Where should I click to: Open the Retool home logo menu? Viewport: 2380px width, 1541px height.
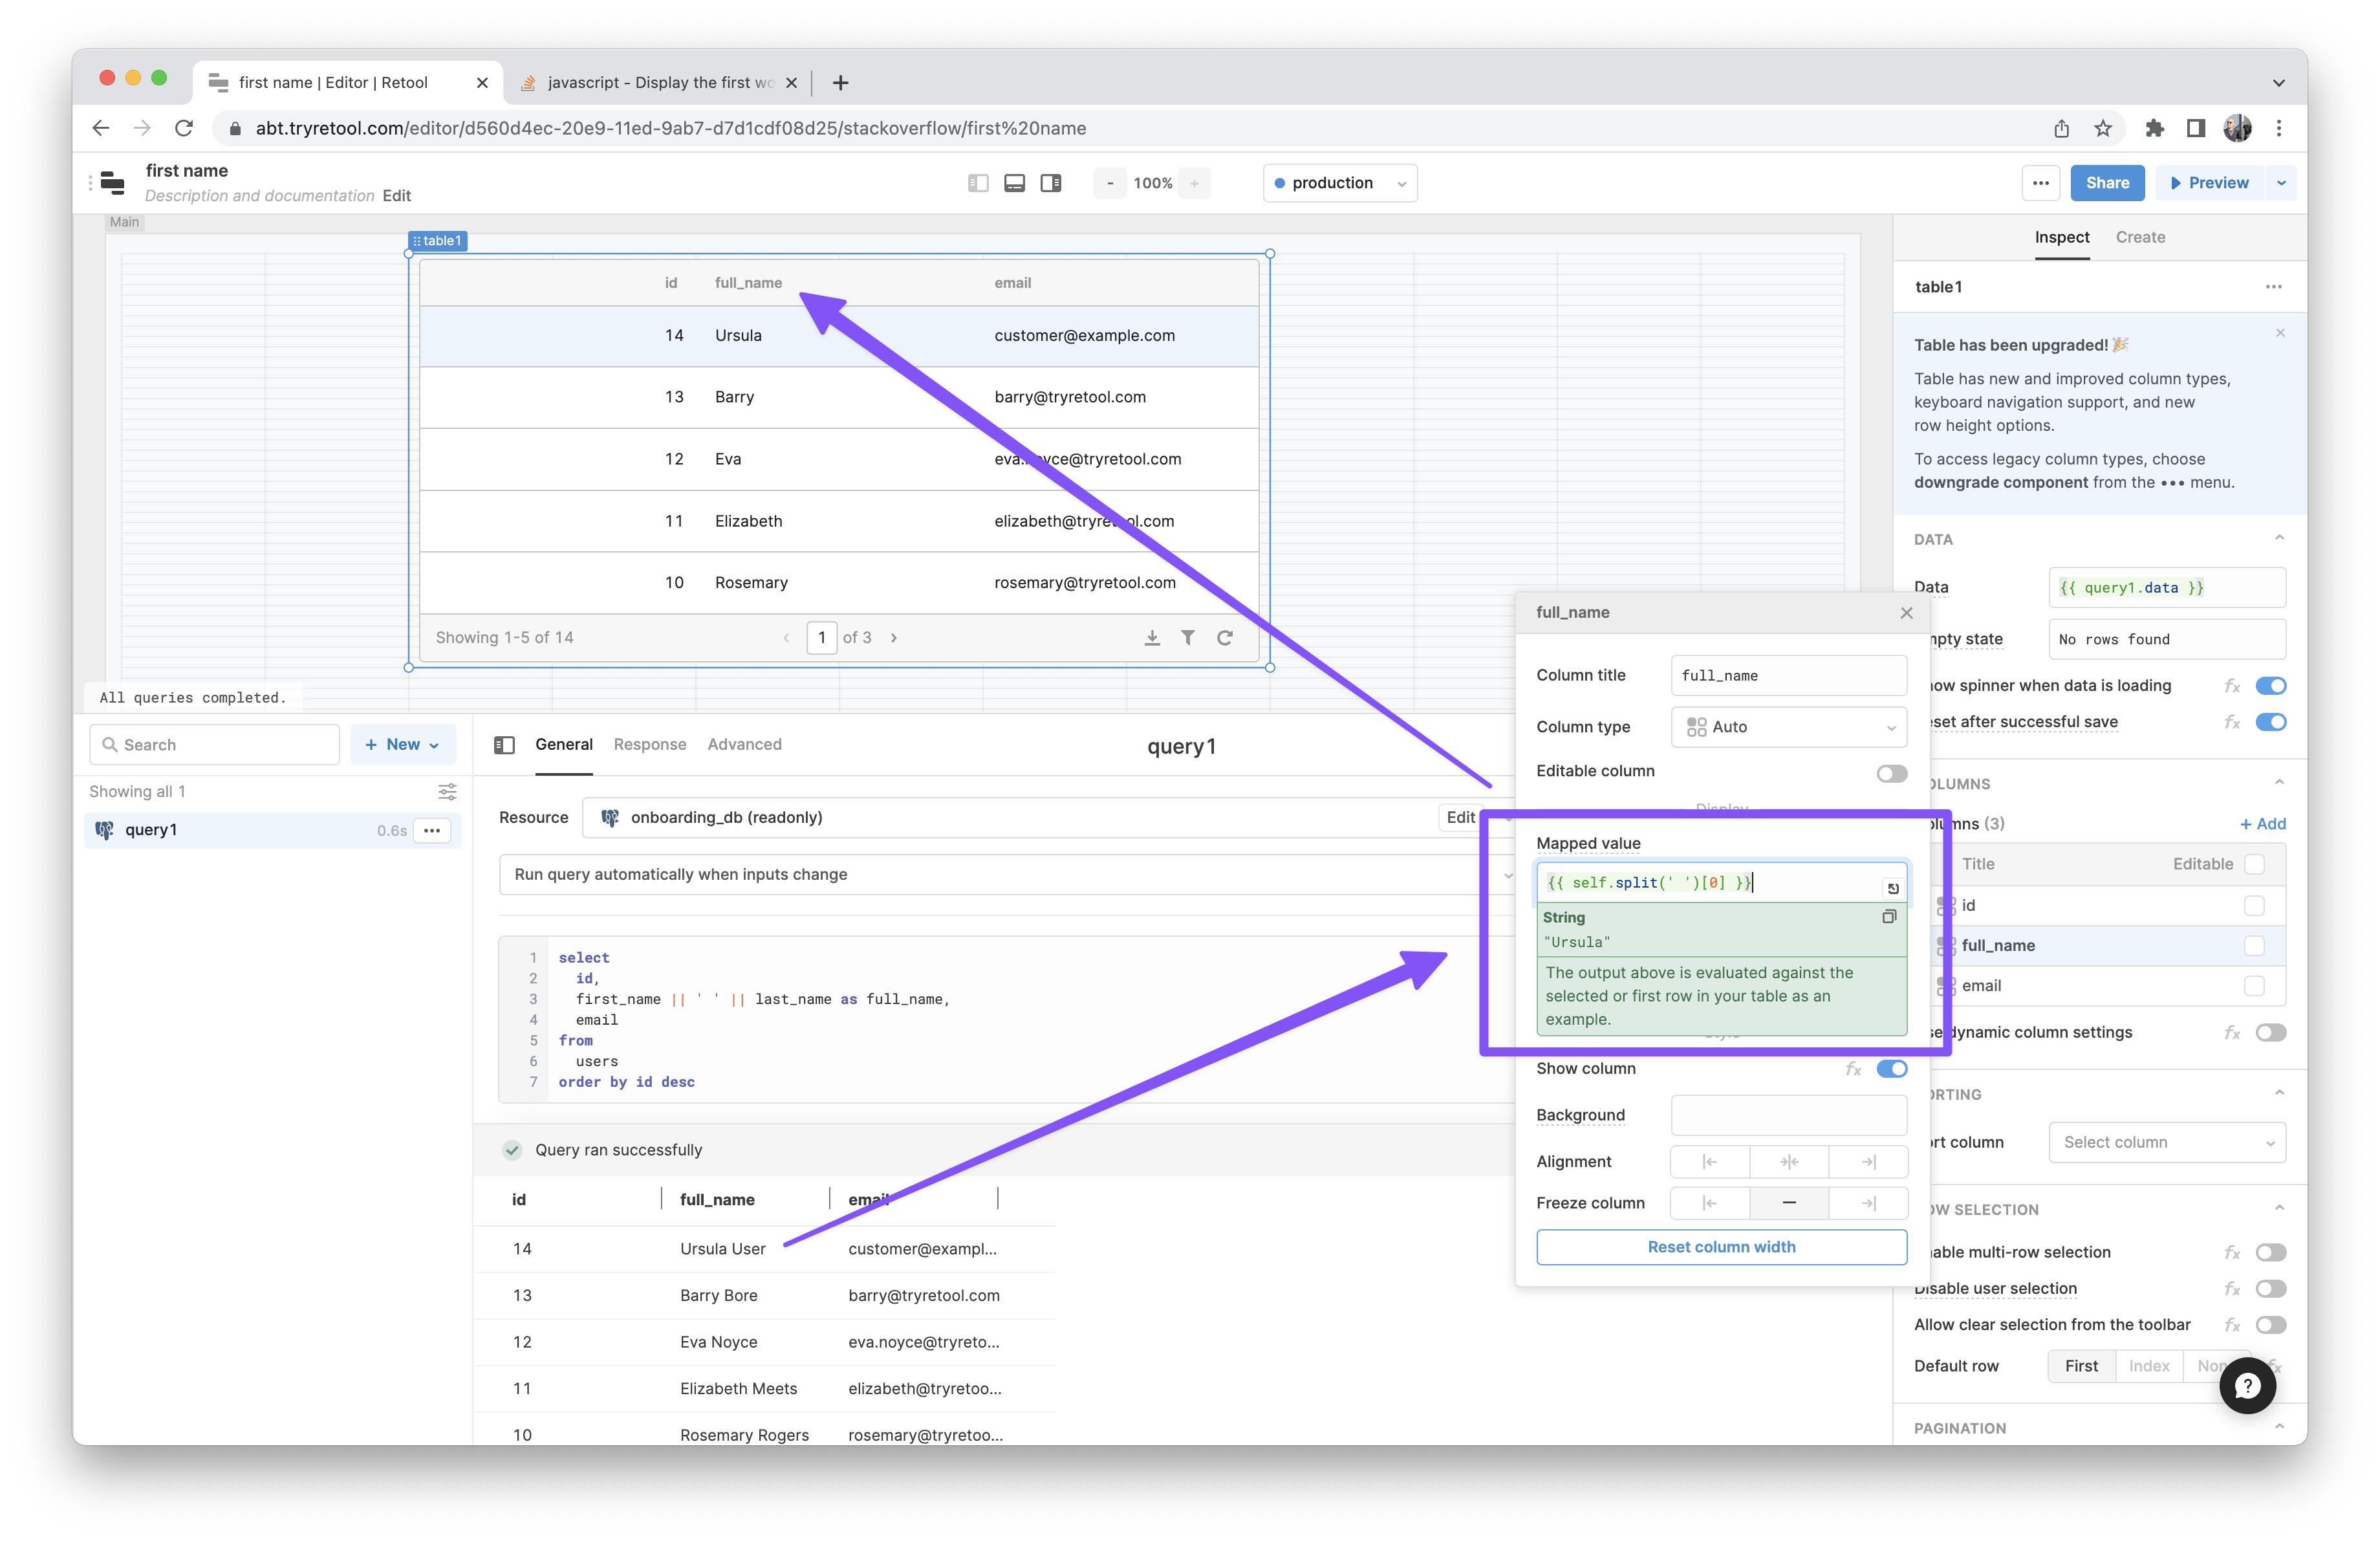coord(113,183)
